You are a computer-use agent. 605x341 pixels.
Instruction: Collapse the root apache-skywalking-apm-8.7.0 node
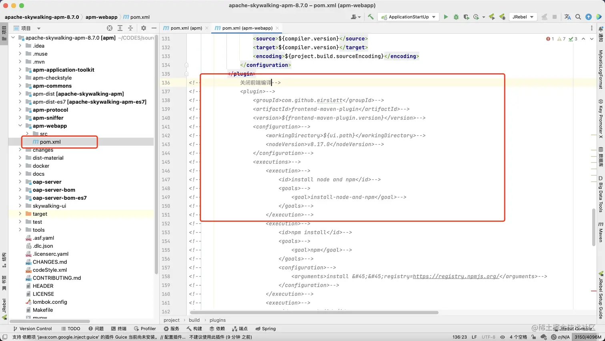13,38
